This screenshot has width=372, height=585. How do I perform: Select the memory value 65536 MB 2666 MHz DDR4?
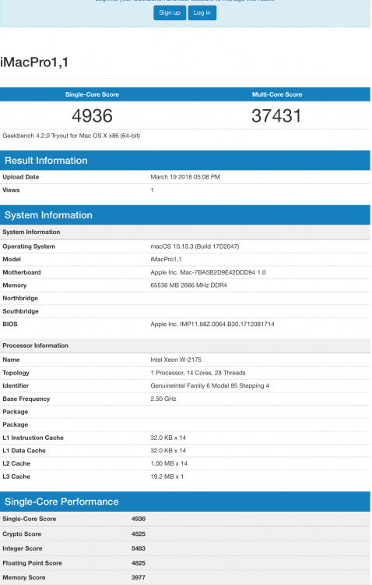click(x=189, y=285)
